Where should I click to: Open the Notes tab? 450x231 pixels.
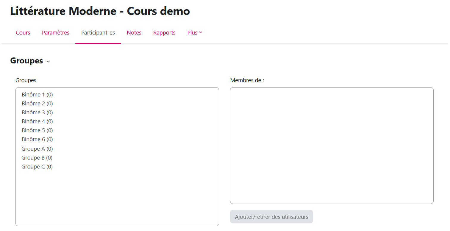(x=134, y=33)
